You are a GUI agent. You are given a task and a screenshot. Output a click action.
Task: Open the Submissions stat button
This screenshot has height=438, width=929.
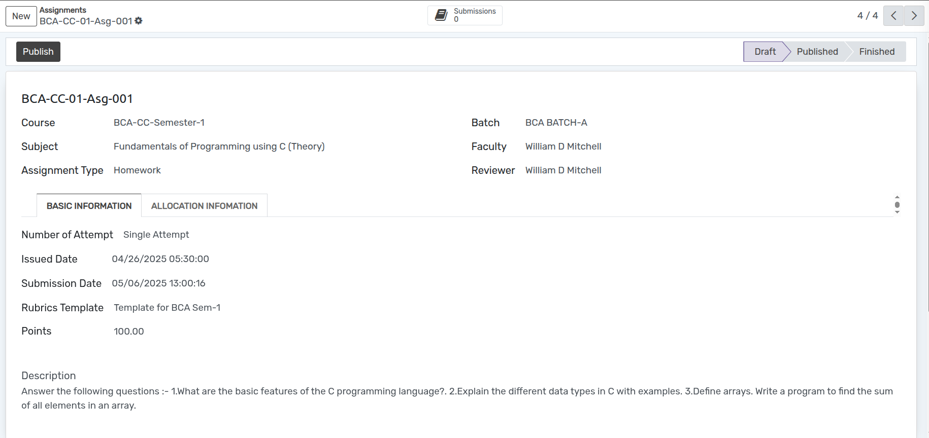pyautogui.click(x=465, y=15)
